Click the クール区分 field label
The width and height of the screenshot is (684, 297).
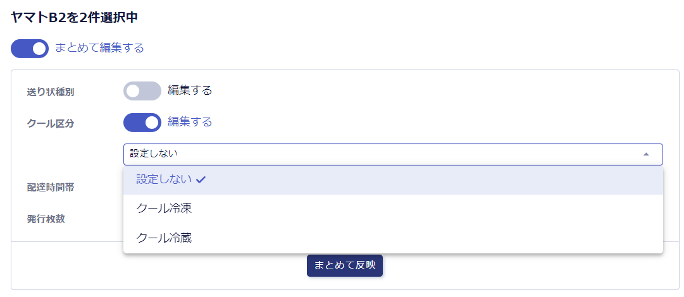(x=51, y=123)
